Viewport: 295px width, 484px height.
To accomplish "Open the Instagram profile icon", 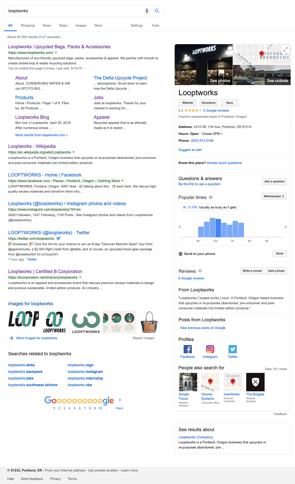I will coord(210,349).
